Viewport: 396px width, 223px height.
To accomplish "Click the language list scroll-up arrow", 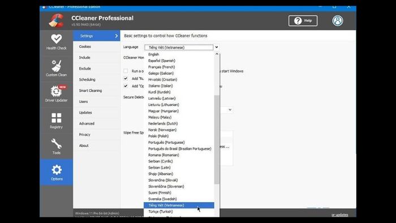I will (217, 54).
